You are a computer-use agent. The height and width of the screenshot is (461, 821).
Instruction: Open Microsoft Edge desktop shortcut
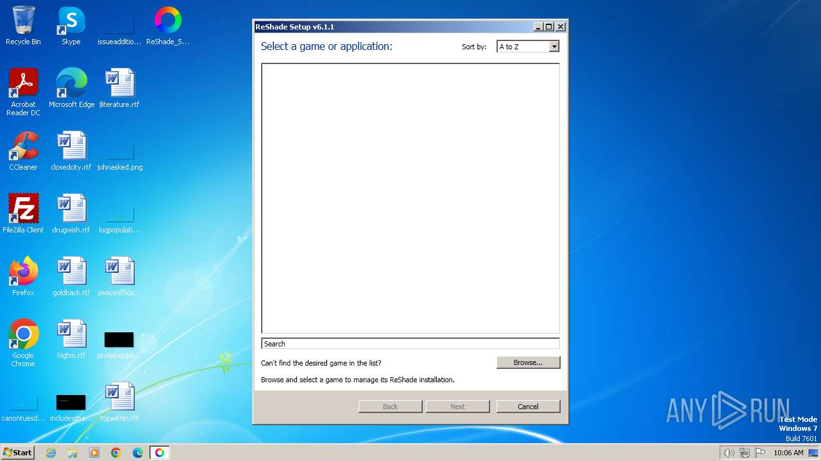[71, 88]
